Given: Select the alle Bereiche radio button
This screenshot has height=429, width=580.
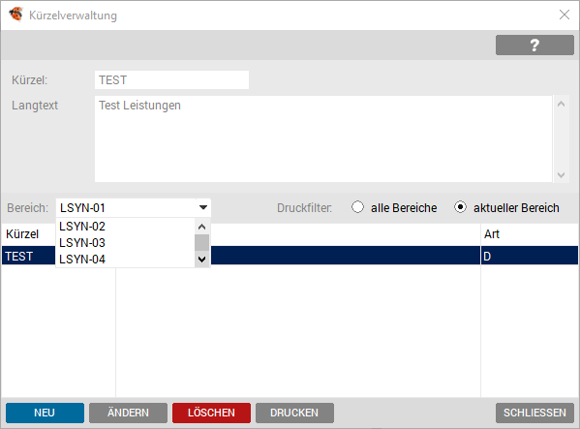Looking at the screenshot, I should [x=357, y=207].
